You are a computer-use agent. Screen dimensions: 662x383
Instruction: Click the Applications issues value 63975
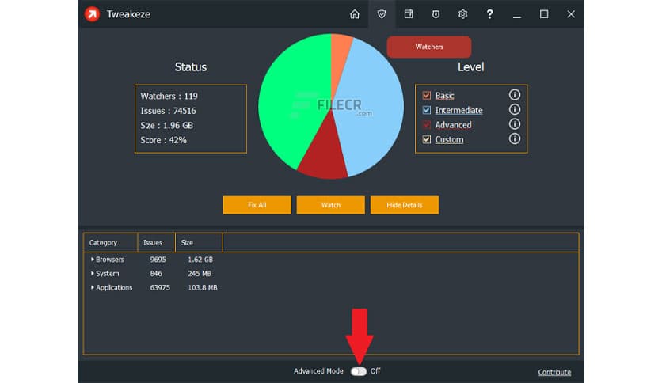coord(160,287)
